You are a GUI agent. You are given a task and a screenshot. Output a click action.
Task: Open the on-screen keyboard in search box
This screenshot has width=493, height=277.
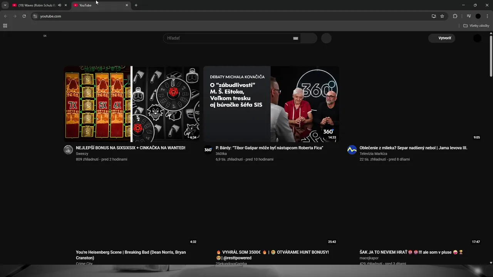[295, 38]
